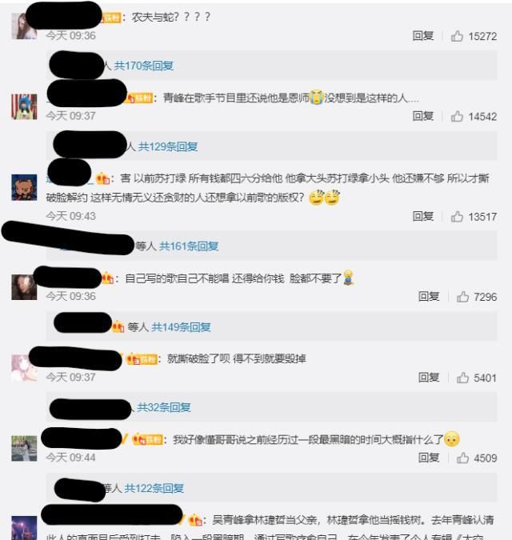This screenshot has height=540, width=512.
Task: Like the comment with 5401 likes
Action: [x=462, y=378]
